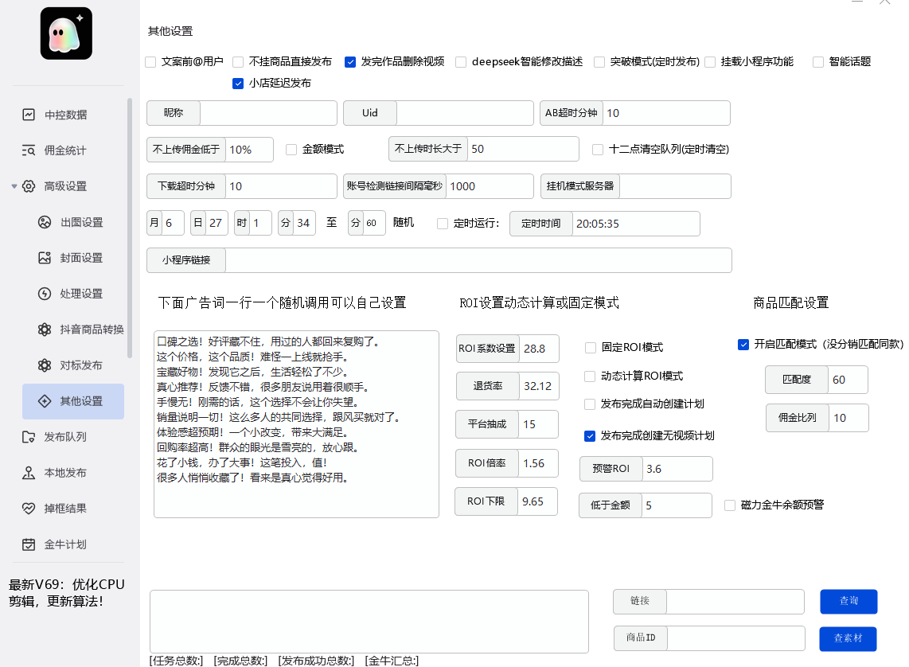Uncheck 发布完成创建无视频计划
This screenshot has width=909, height=667.
(590, 436)
